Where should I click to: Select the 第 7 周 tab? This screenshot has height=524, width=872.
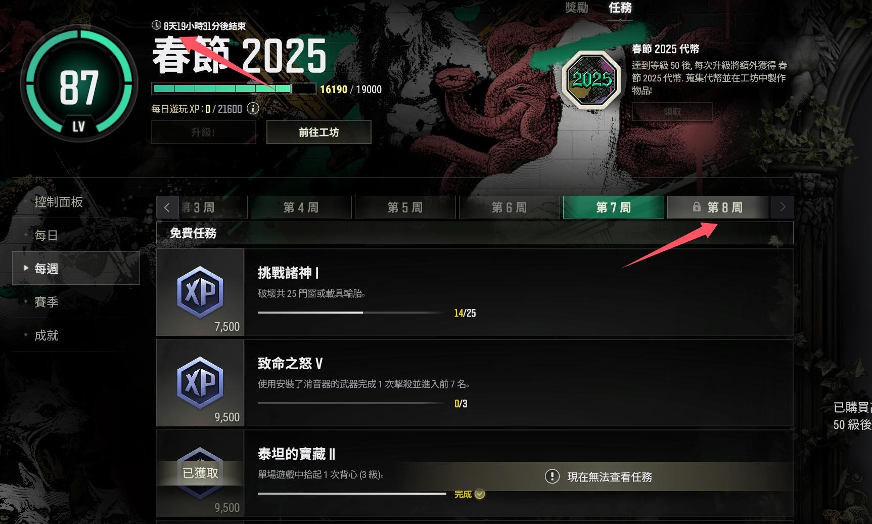[x=613, y=207]
